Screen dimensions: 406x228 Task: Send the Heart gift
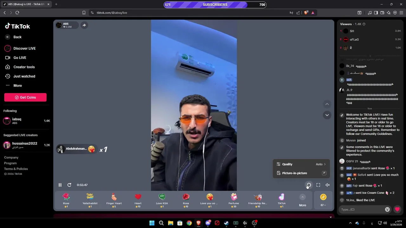point(138,200)
